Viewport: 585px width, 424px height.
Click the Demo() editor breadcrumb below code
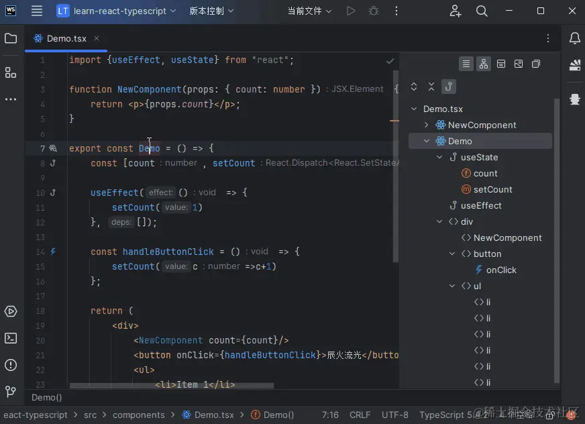tap(47, 397)
